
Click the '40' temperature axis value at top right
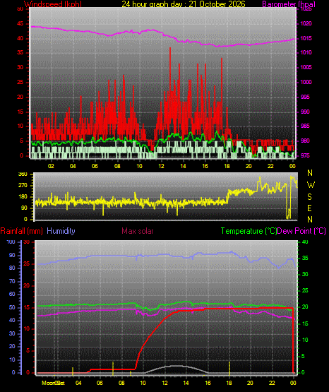coord(305,242)
